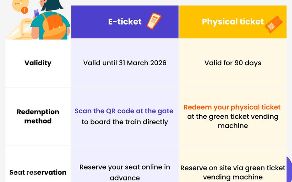This screenshot has width=292, height=182.
Task: Click "Reserve on site via green ticket" text
Action: pyautogui.click(x=233, y=168)
